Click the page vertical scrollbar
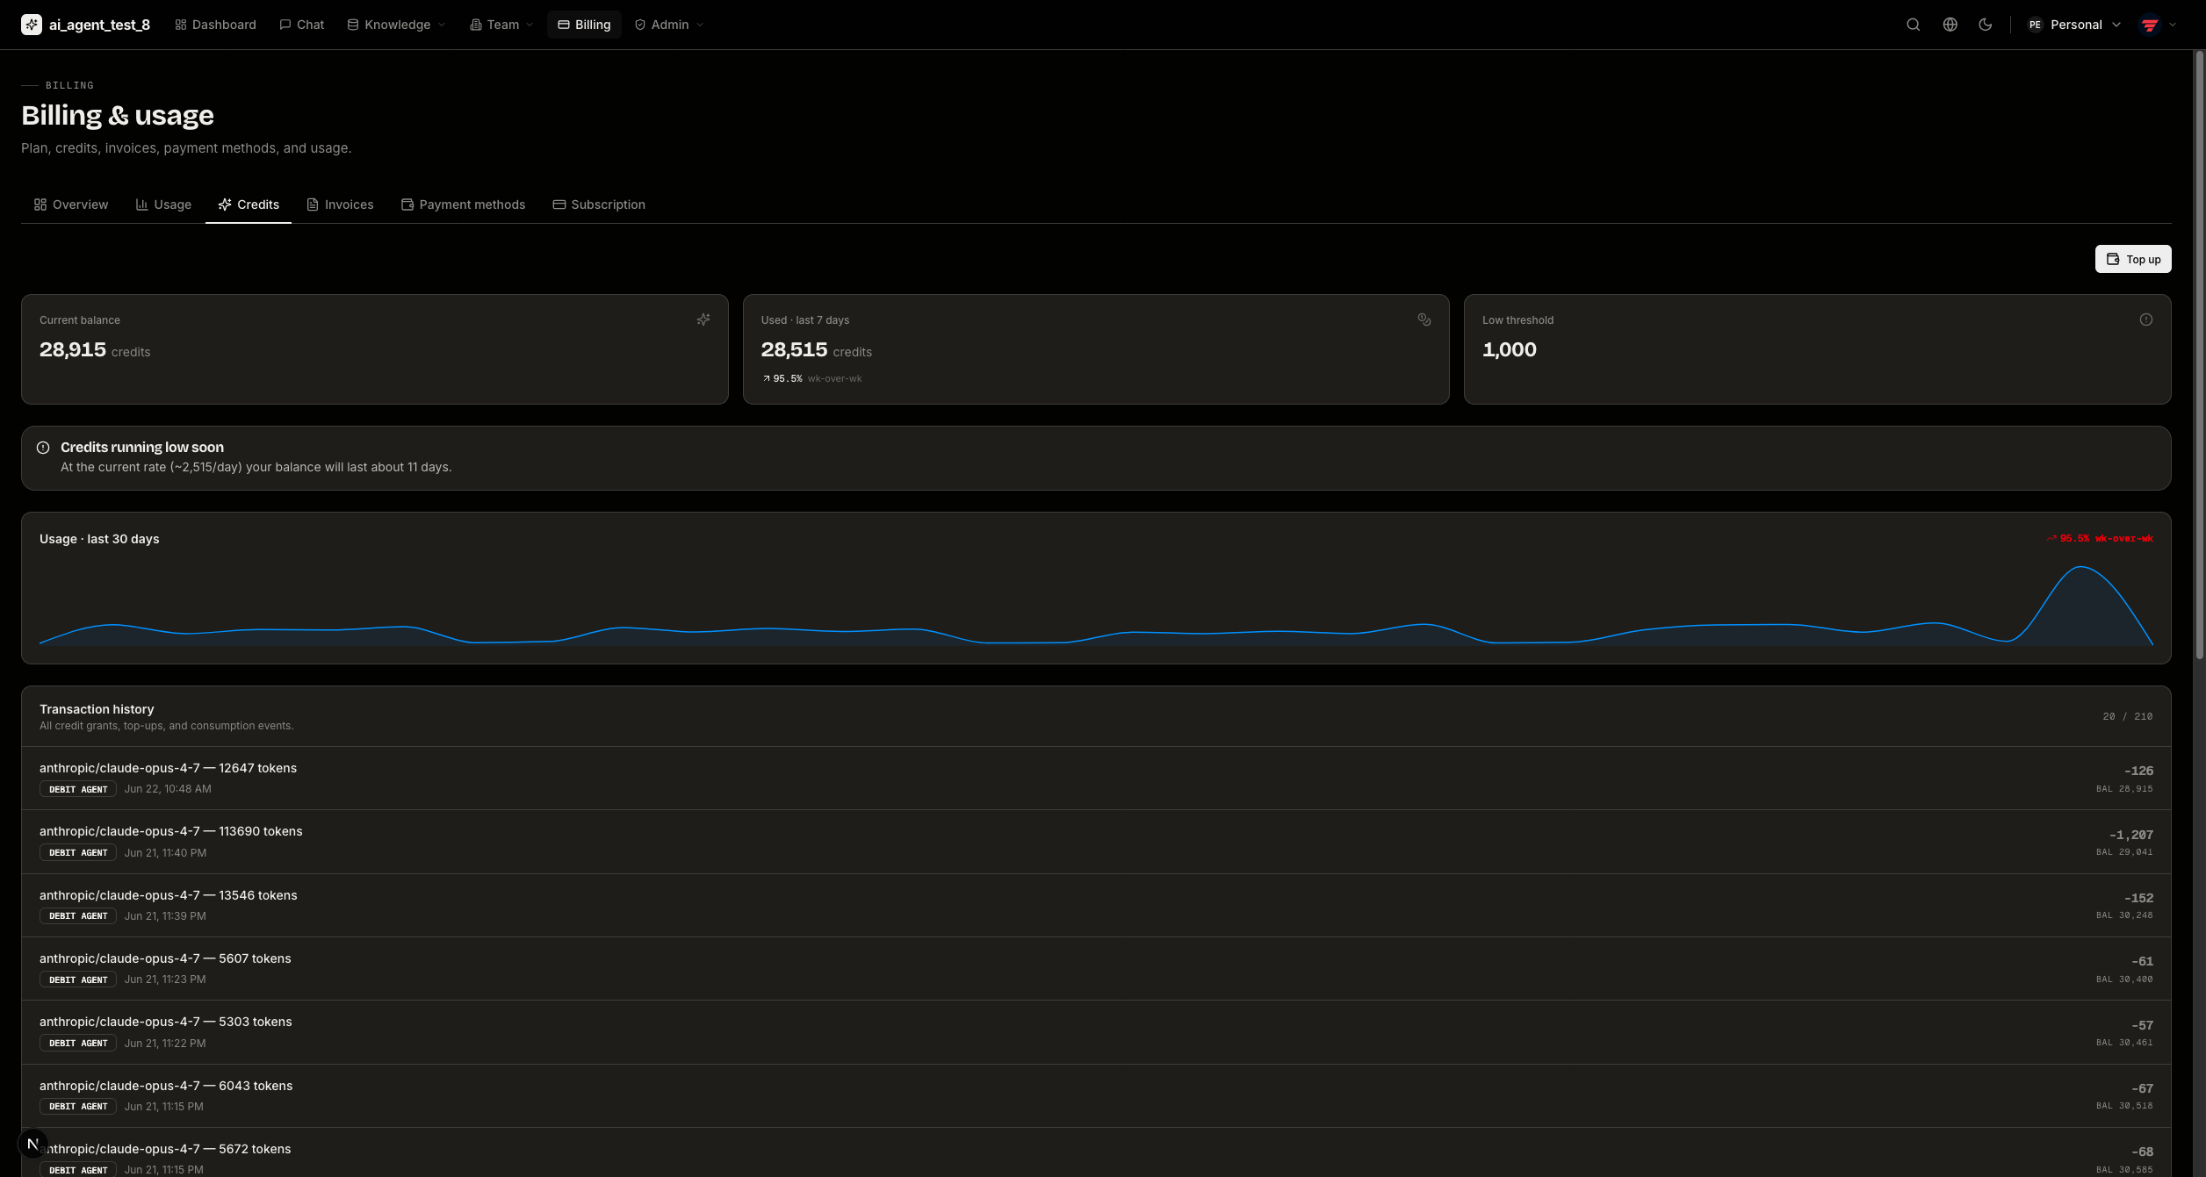Screen dimensions: 2206x1177 tap(2200, 351)
